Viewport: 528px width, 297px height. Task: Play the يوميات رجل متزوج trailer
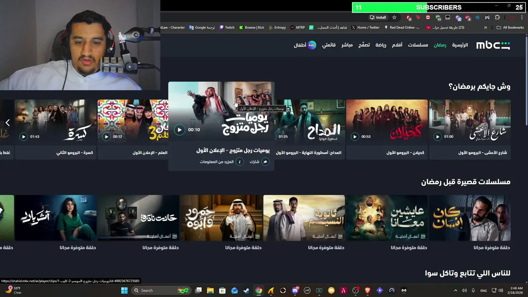pyautogui.click(x=179, y=130)
